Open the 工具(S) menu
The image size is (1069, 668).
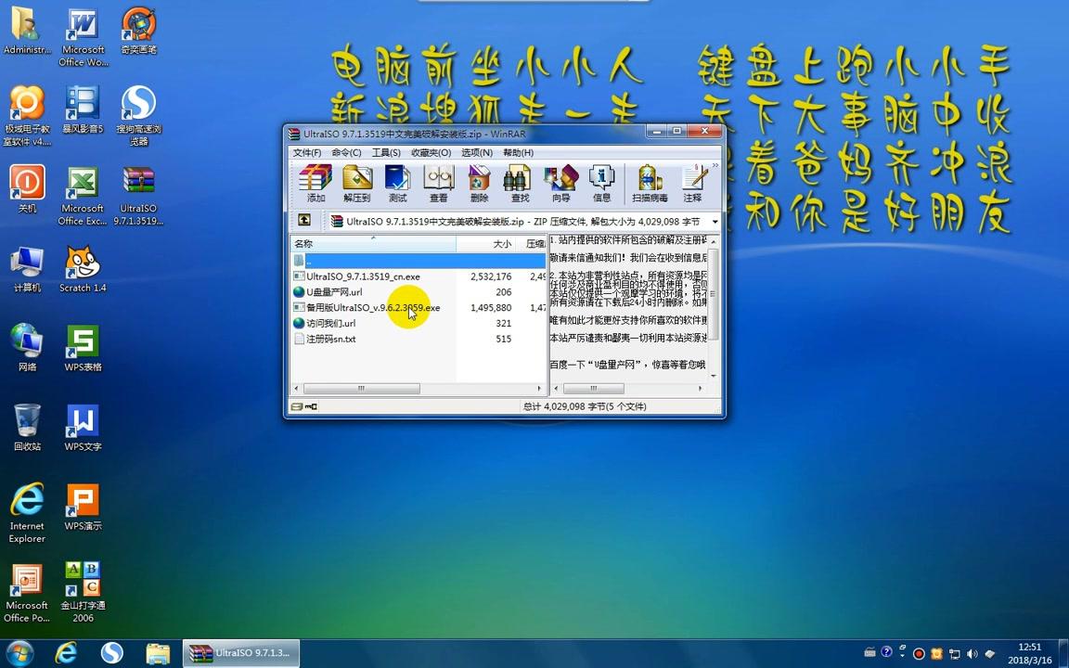tap(384, 152)
